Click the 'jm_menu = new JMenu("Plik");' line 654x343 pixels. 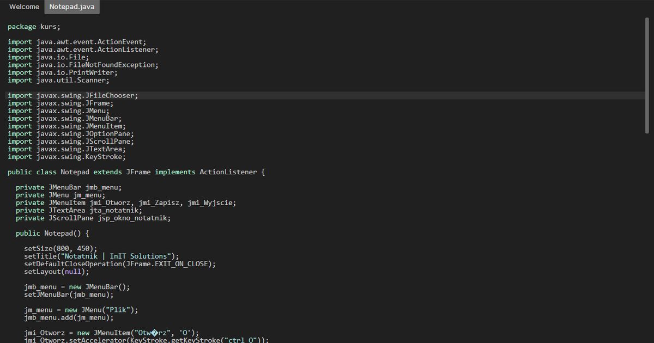[x=81, y=309]
